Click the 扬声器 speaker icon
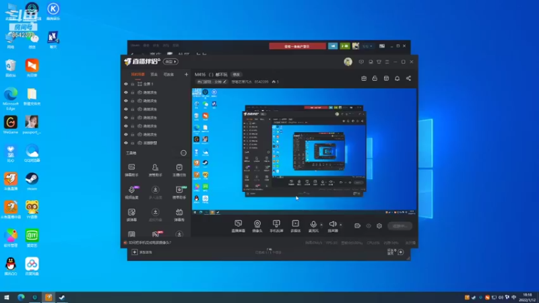Viewport: 539px width, 303px height. click(x=332, y=224)
